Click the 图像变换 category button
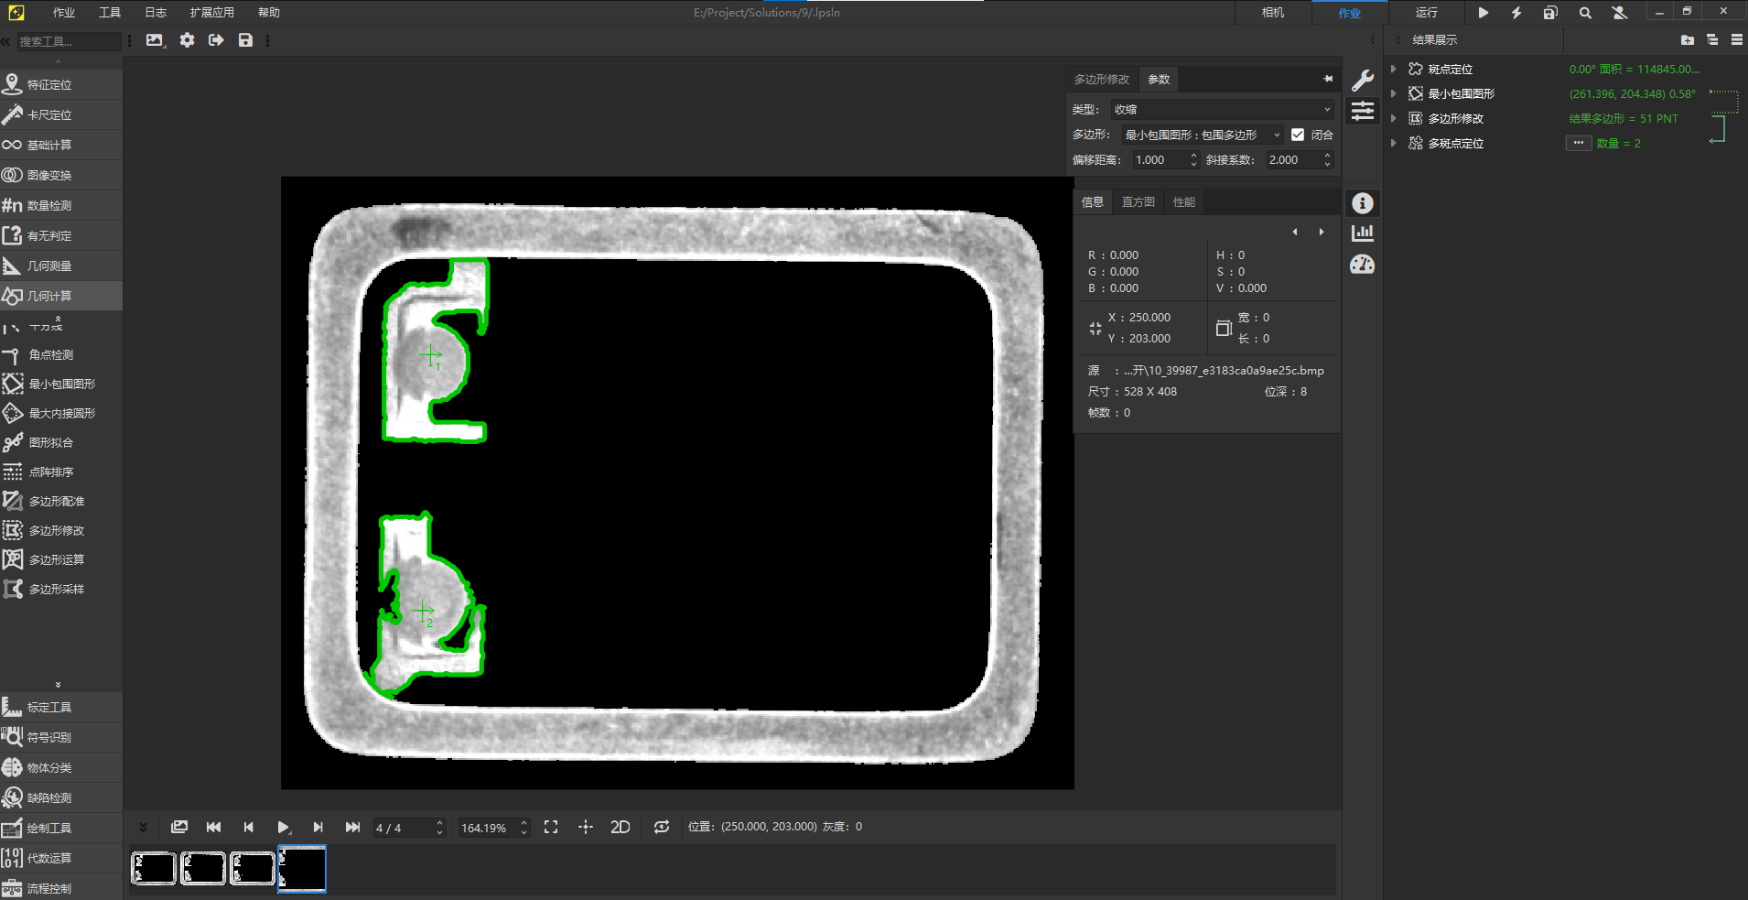This screenshot has height=900, width=1748. click(49, 176)
